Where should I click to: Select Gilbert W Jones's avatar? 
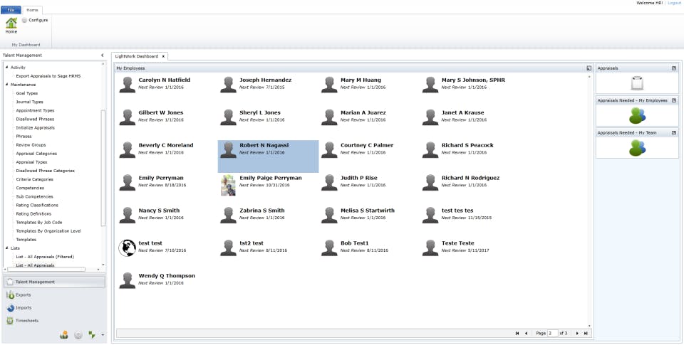coord(127,117)
